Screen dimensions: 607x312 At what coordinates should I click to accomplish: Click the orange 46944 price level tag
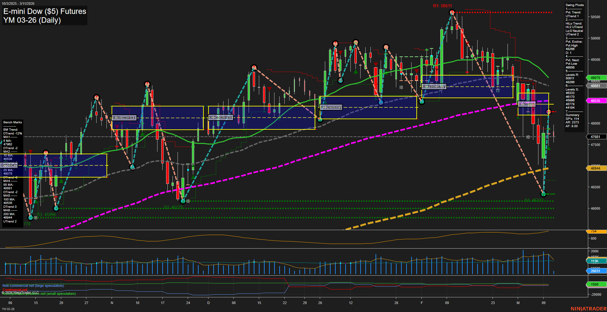(x=595, y=168)
